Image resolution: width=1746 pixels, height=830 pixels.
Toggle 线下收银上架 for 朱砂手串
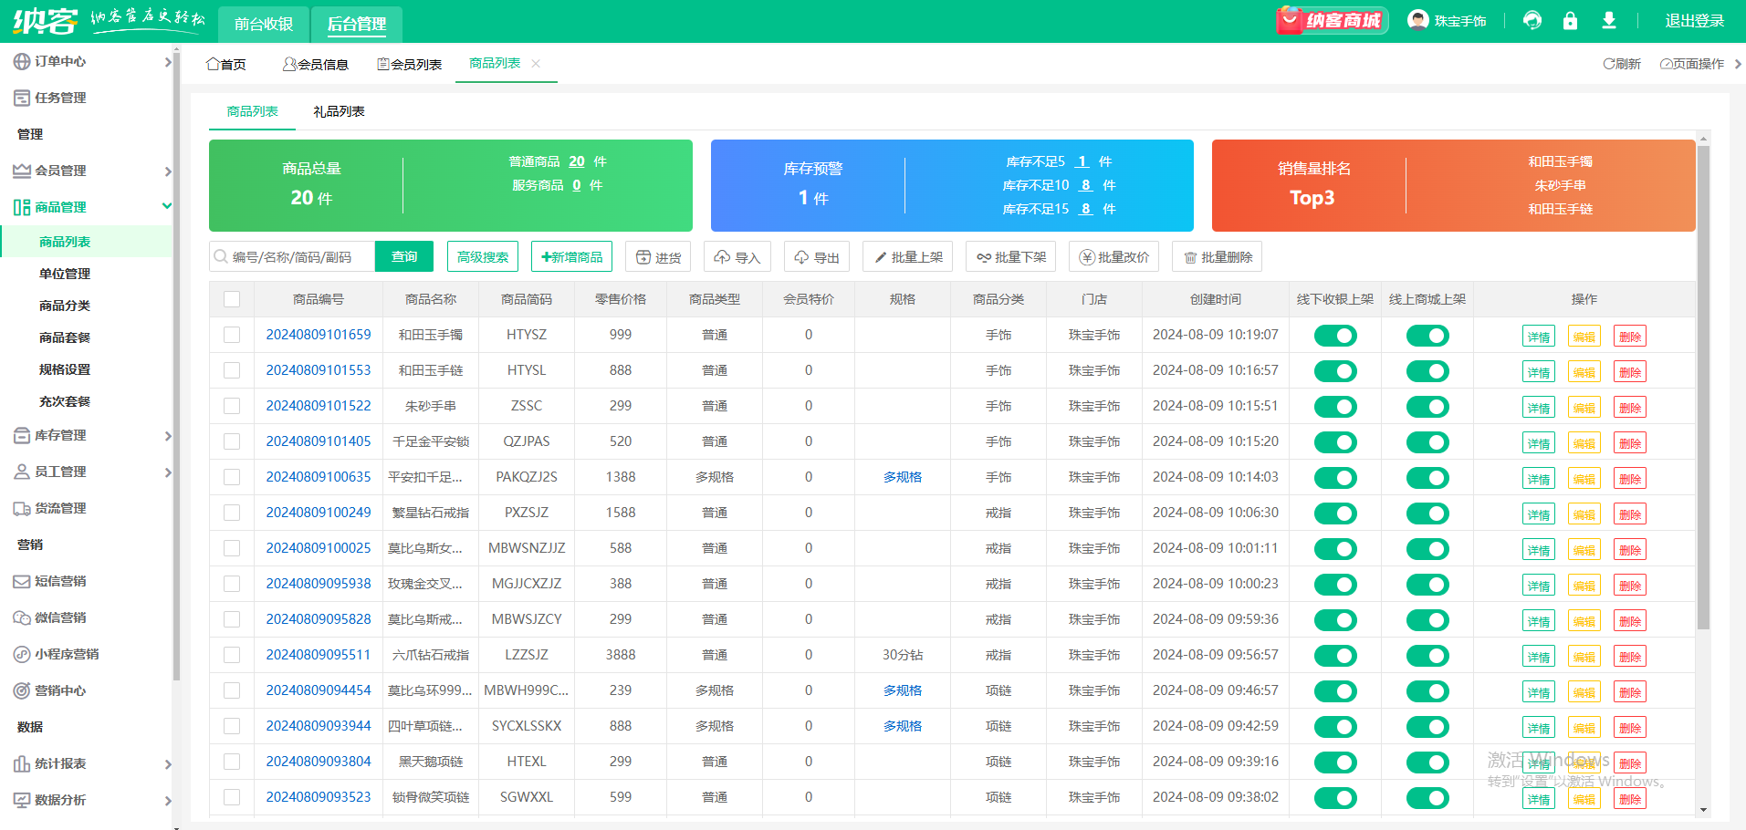(1335, 407)
